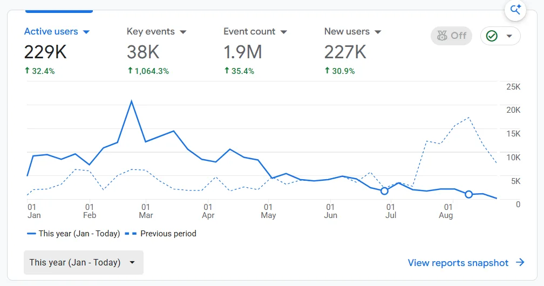The image size is (544, 286).
Task: Toggle the benchmarking Off switch
Action: point(451,36)
